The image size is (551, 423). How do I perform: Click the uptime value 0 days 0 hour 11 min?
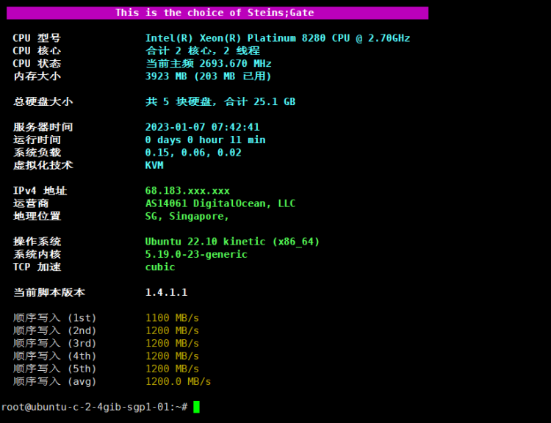point(205,140)
